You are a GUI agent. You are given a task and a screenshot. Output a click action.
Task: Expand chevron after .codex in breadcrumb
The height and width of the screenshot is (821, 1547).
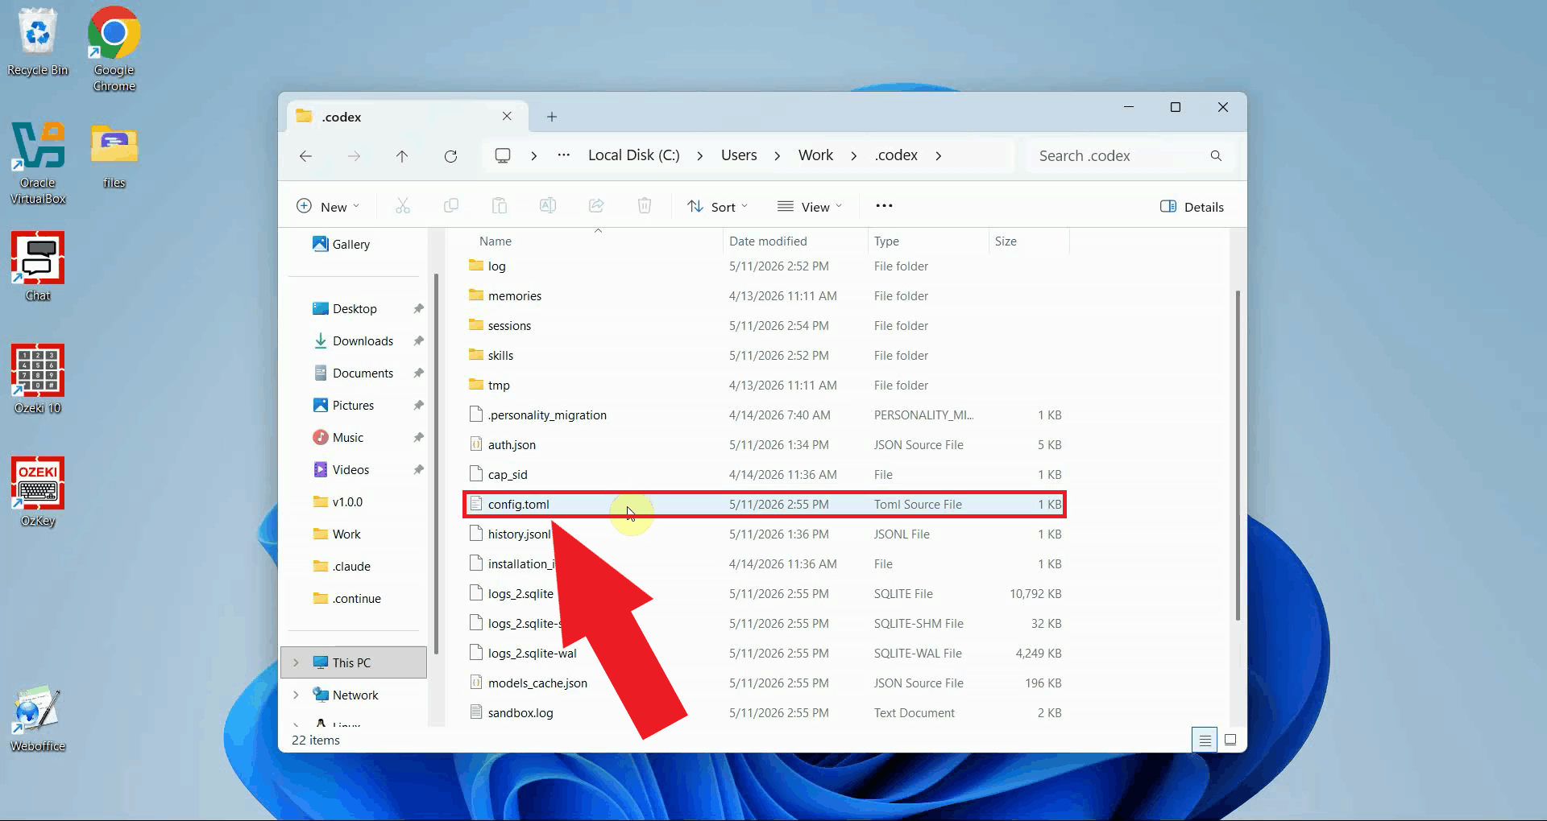click(x=938, y=156)
